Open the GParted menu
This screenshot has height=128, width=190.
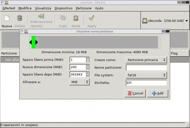point(9,8)
